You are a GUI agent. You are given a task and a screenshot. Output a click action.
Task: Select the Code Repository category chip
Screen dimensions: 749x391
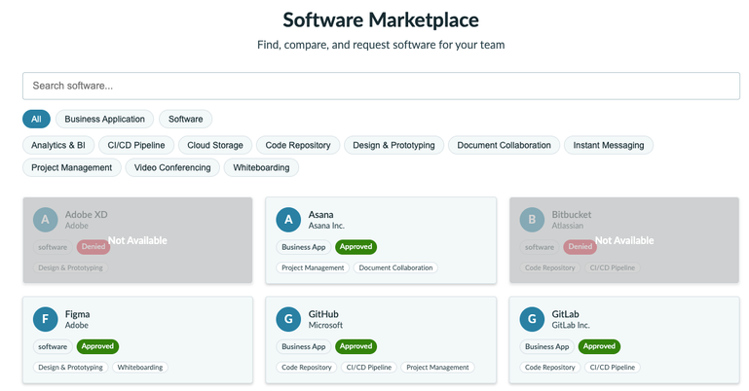click(298, 146)
